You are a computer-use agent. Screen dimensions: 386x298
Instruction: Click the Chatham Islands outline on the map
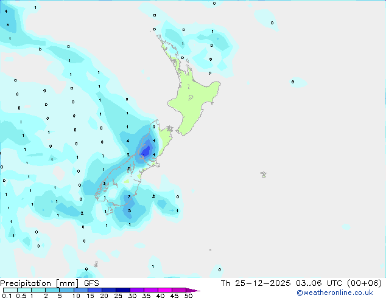pos(264,175)
